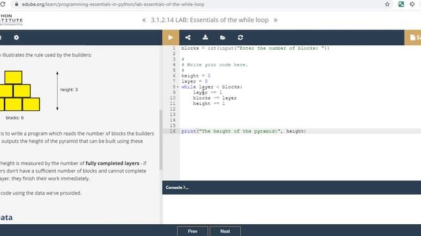Run the code with the play button
This screenshot has height=236, width=421.
tap(170, 37)
